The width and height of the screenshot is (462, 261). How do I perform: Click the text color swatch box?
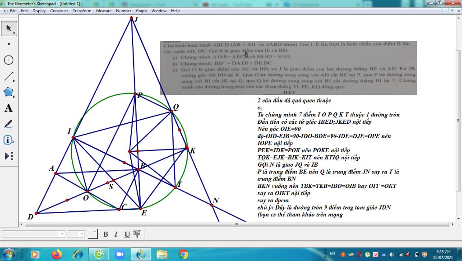[x=93, y=234]
